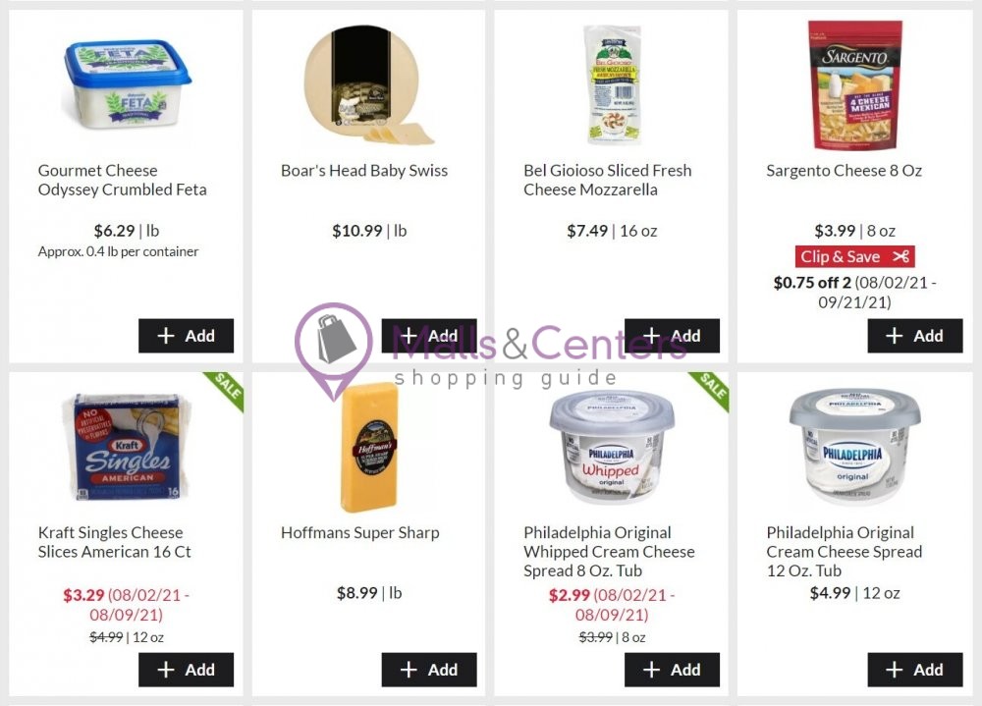Add Kraft Singles American slices to cart
Screen dimensions: 982x706
click(x=186, y=670)
